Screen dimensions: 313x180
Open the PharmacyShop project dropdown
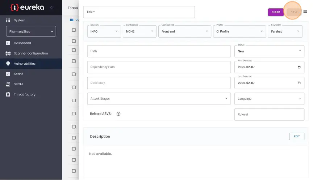tap(31, 31)
